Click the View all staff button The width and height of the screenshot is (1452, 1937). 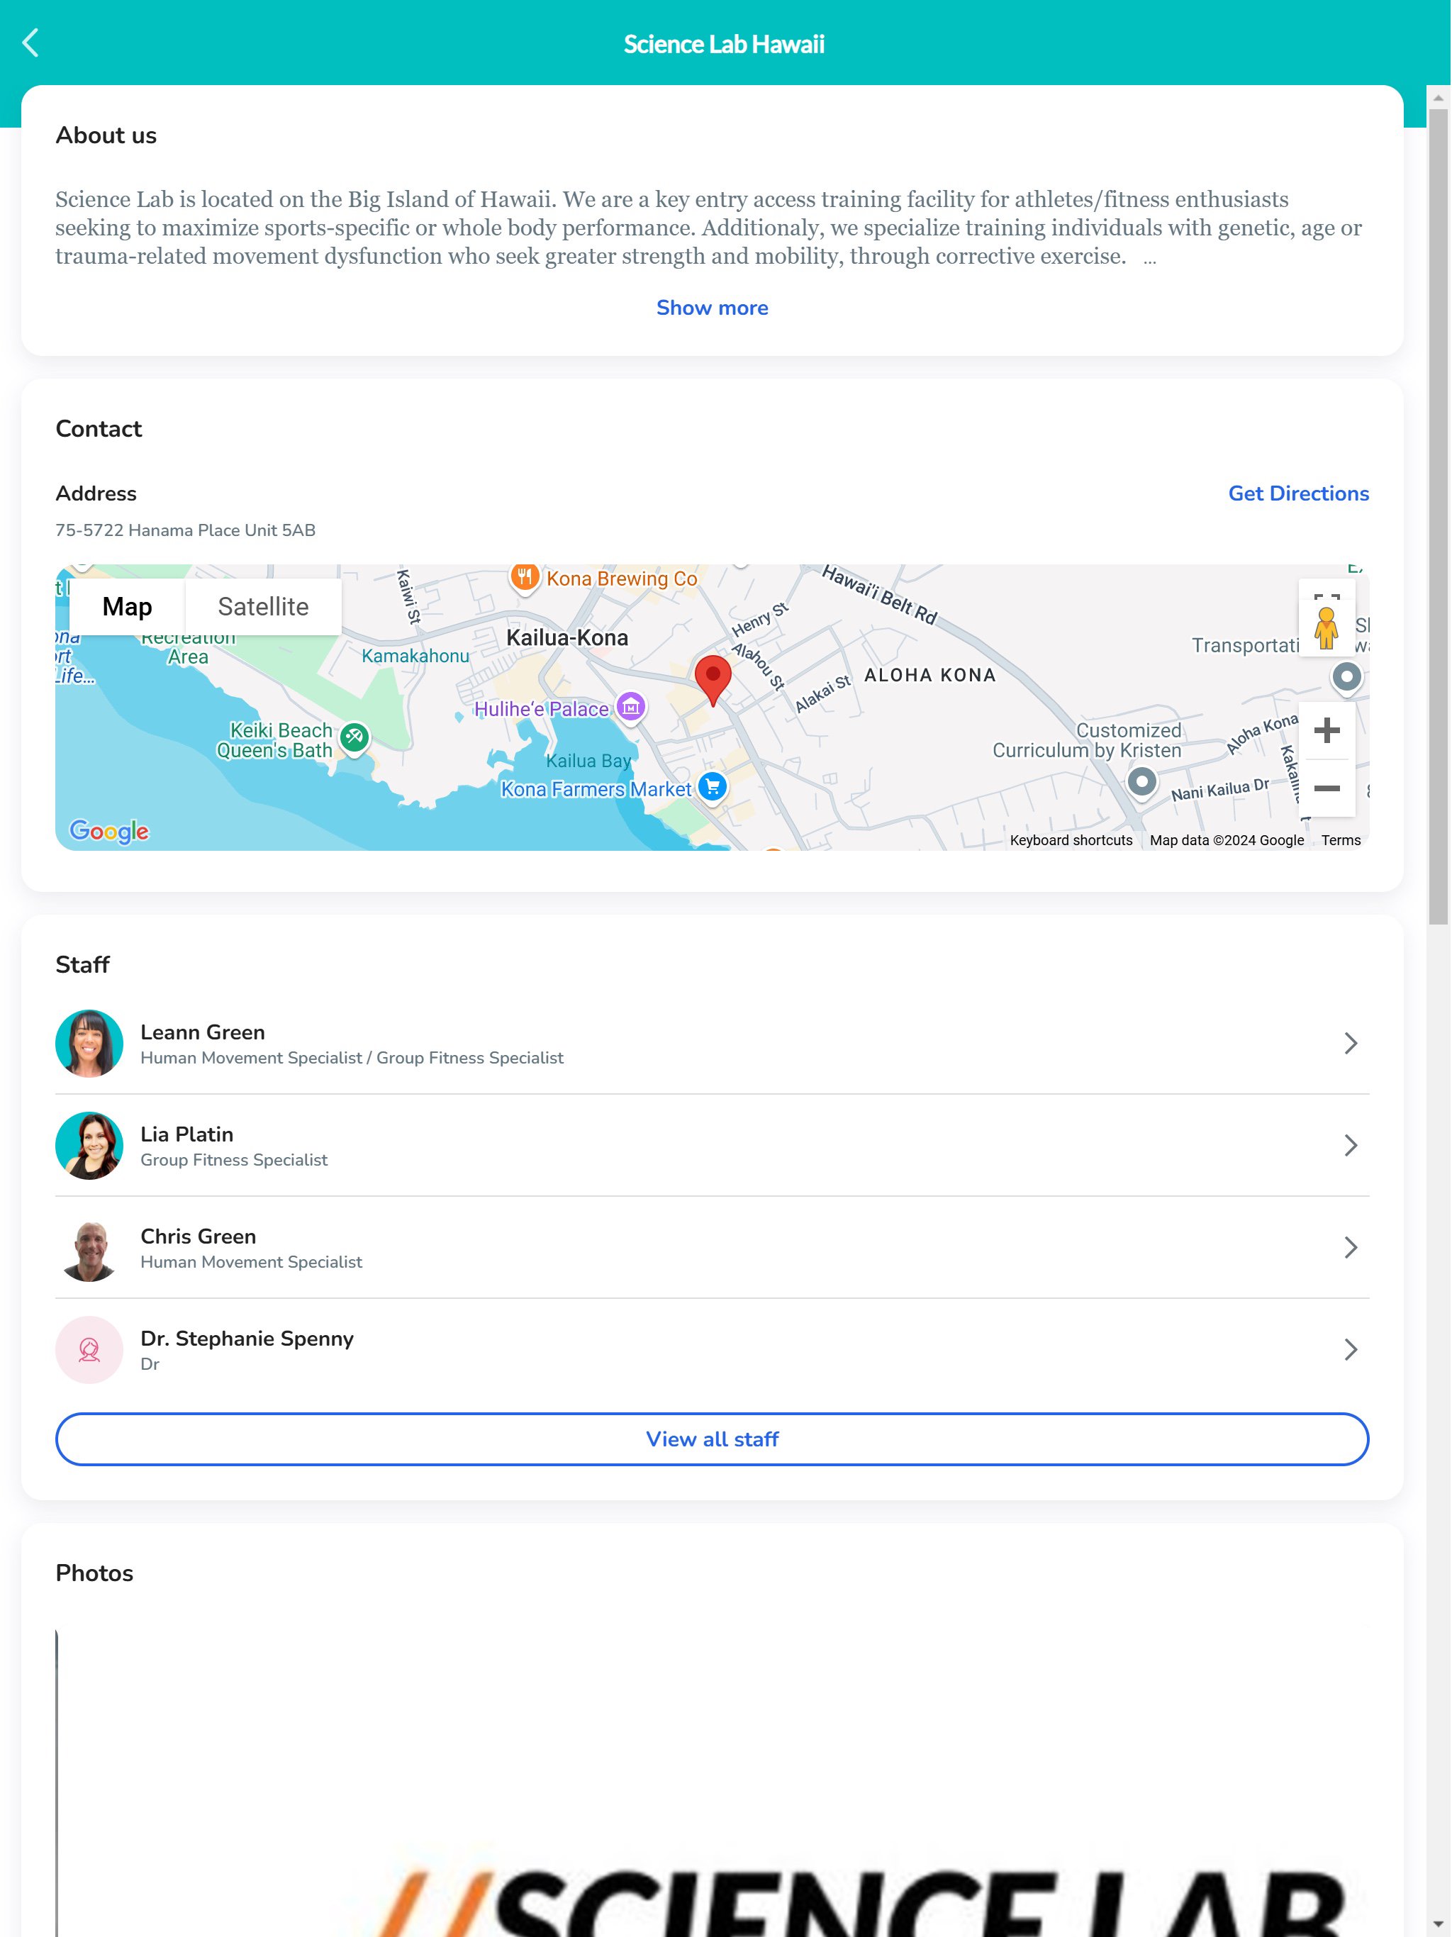(712, 1439)
